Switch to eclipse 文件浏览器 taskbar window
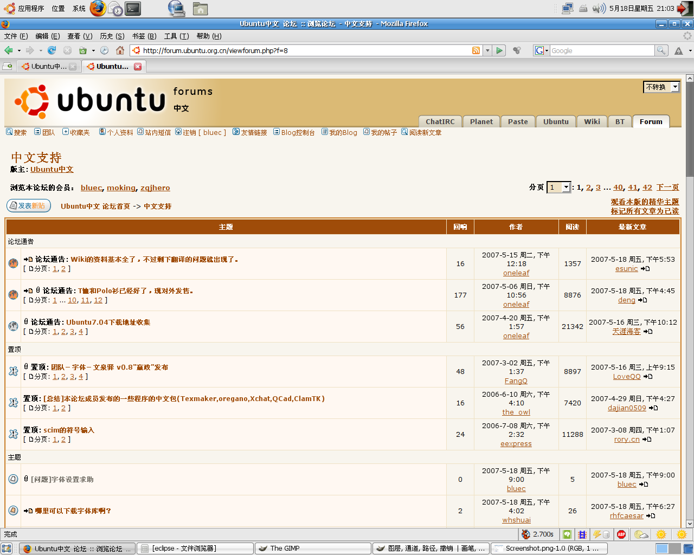Image resolution: width=694 pixels, height=555 pixels. point(195,548)
